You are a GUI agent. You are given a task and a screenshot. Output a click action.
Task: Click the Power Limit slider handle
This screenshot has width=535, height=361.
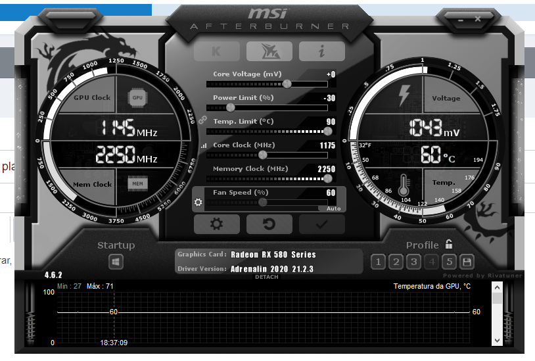pyautogui.click(x=231, y=108)
